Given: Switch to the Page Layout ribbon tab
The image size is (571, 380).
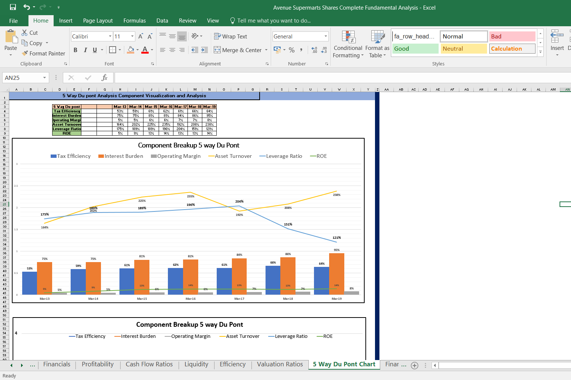Looking at the screenshot, I should click(98, 21).
